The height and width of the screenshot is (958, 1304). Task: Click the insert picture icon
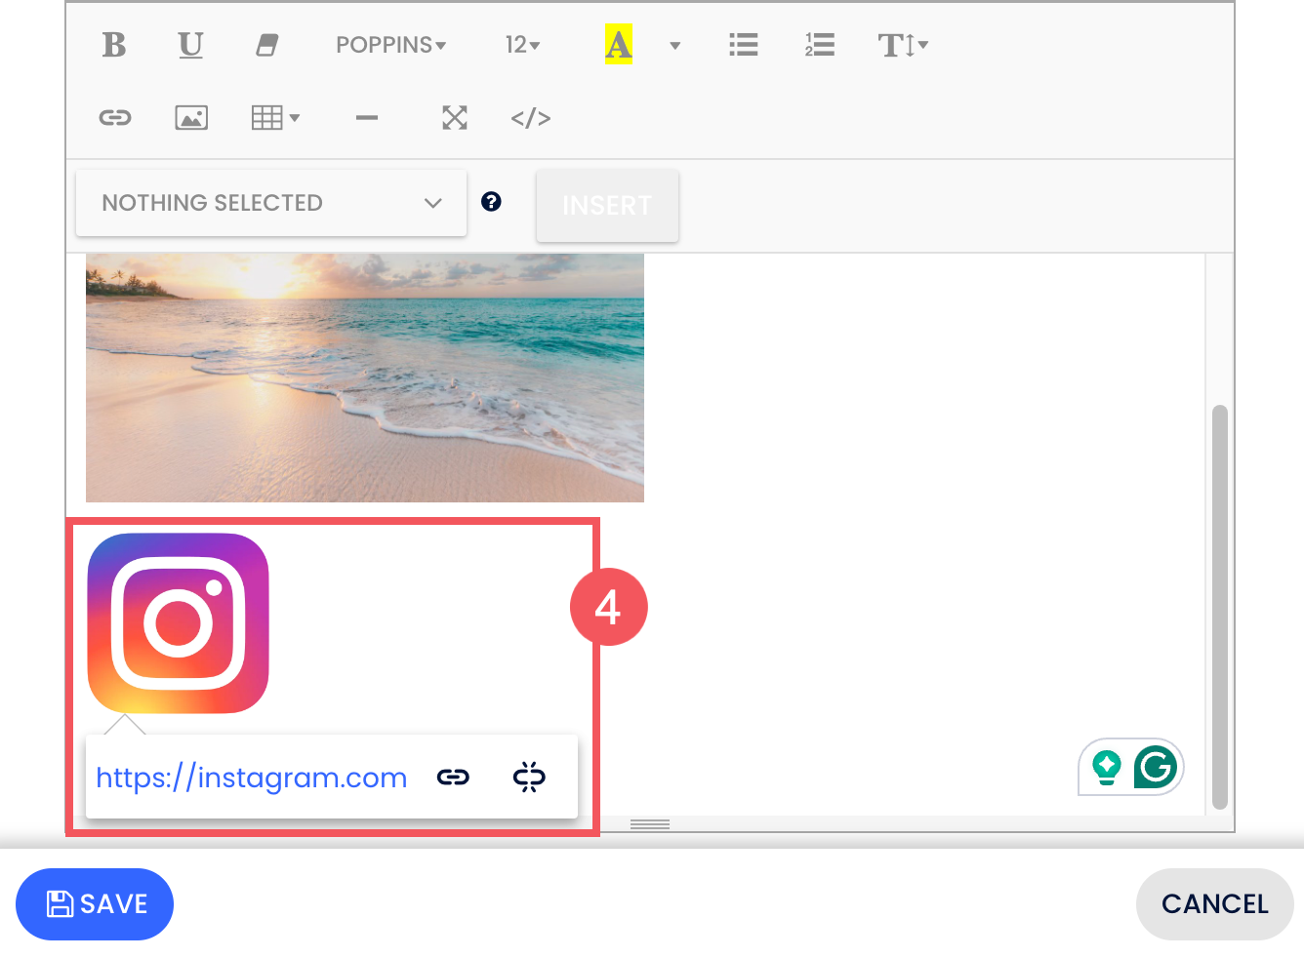[x=191, y=118]
